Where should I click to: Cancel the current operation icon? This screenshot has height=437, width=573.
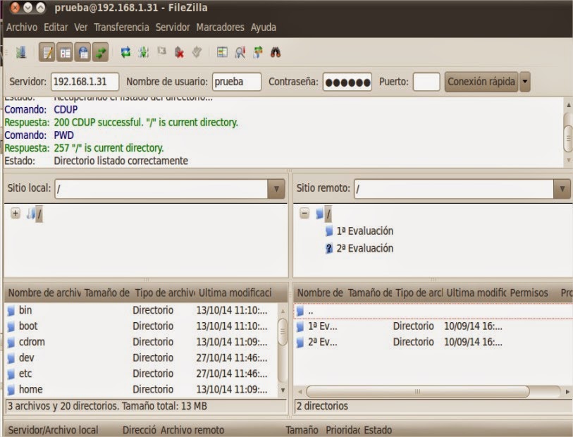[161, 51]
